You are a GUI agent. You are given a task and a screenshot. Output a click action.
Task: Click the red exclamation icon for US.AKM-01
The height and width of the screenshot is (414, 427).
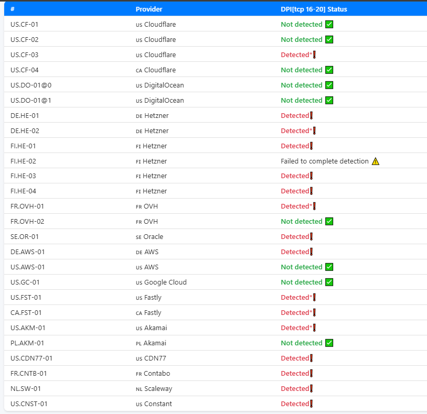point(314,328)
